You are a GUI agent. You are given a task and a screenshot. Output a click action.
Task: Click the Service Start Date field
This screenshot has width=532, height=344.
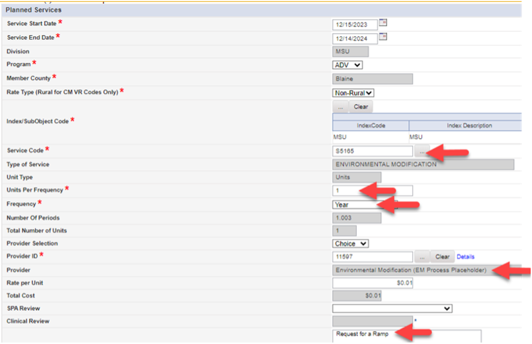point(355,24)
